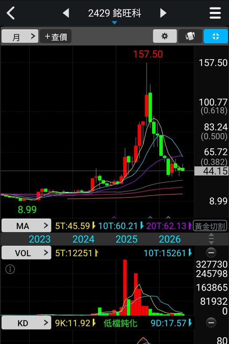The width and height of the screenshot is (229, 344).
Task: Open the volume info circle icon
Action: (x=10, y=269)
